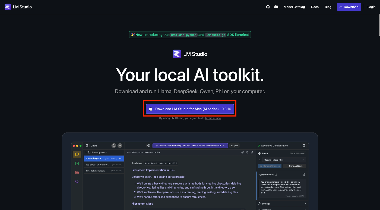Open the lmstudio-community/Meta-Llama-3.1 model selector dropdown

coord(190,146)
